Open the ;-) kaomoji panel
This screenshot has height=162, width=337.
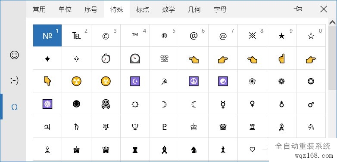(x=14, y=81)
